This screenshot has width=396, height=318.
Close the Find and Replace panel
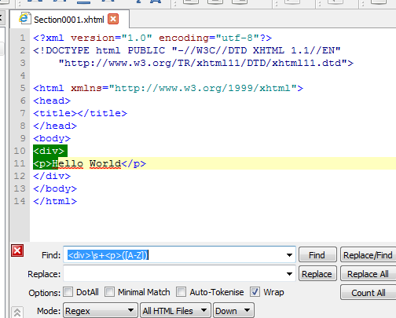(17, 250)
